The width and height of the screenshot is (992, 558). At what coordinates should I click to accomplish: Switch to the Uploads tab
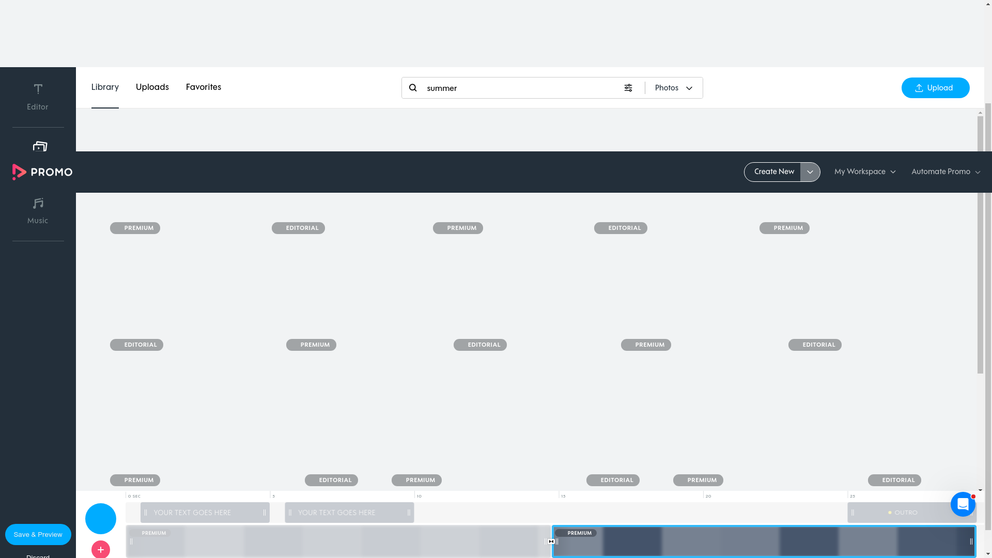point(152,87)
